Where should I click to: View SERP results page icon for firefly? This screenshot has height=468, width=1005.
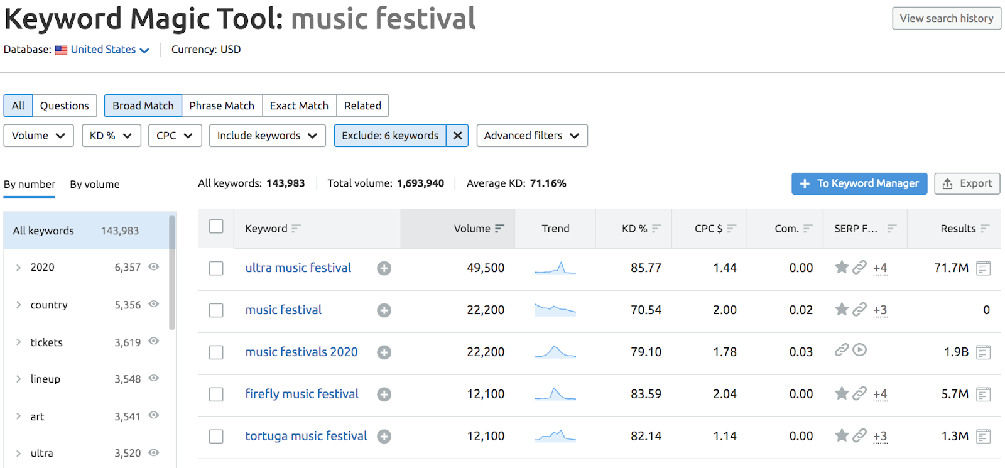(x=983, y=395)
